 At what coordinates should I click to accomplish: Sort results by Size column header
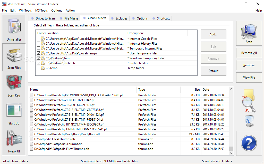190,90
